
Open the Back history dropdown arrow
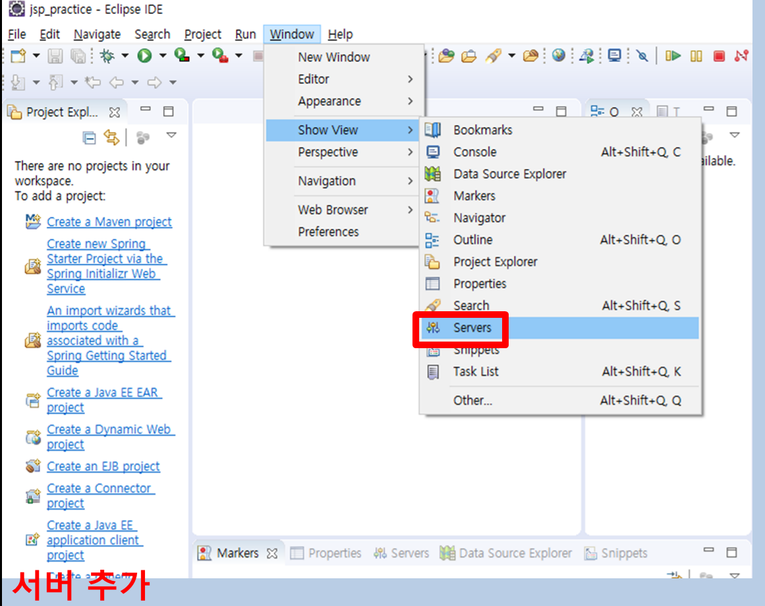pyautogui.click(x=135, y=82)
